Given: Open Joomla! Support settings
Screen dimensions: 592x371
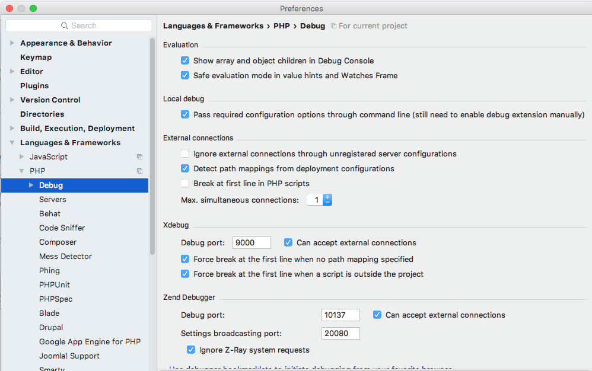Looking at the screenshot, I should coord(69,356).
